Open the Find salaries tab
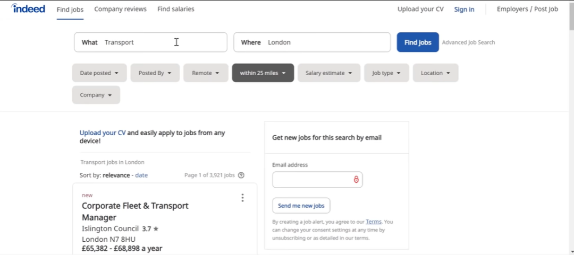 pos(175,9)
